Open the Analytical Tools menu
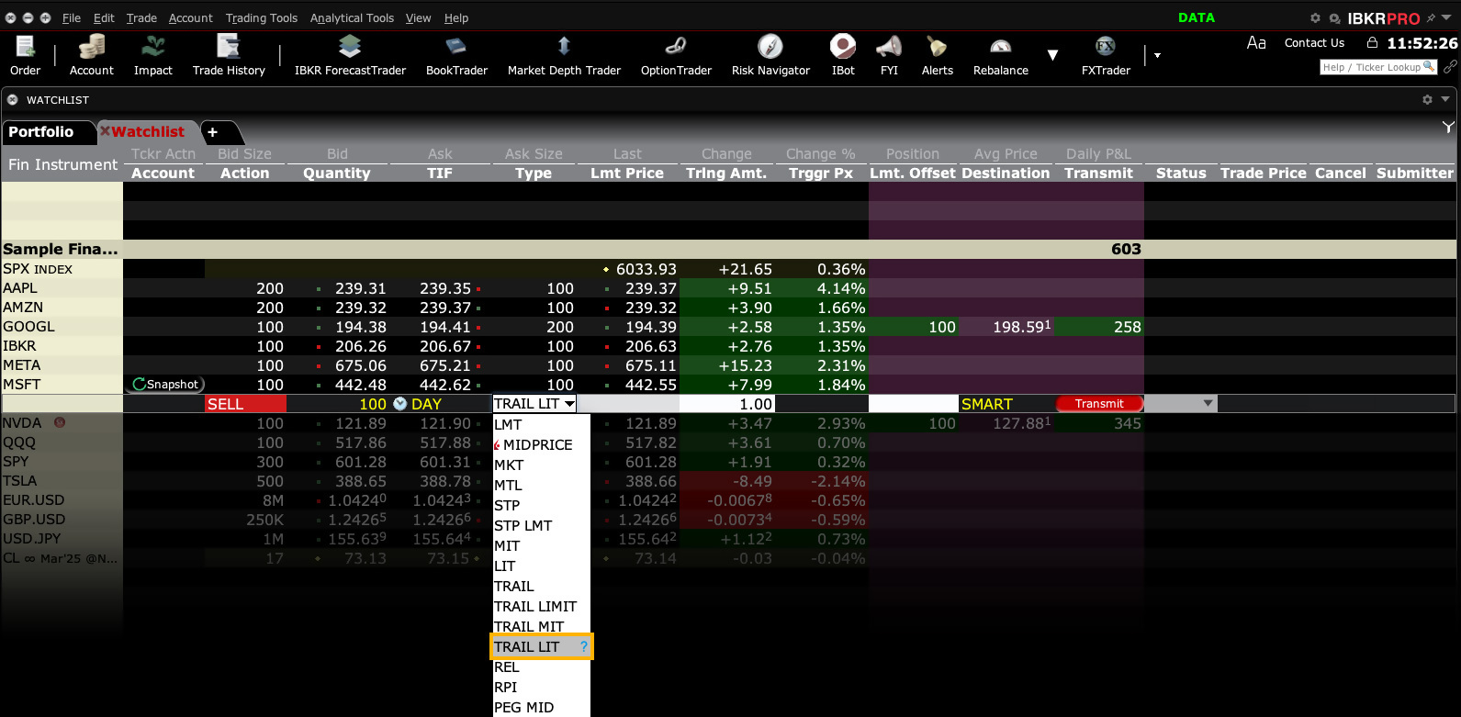 (352, 17)
